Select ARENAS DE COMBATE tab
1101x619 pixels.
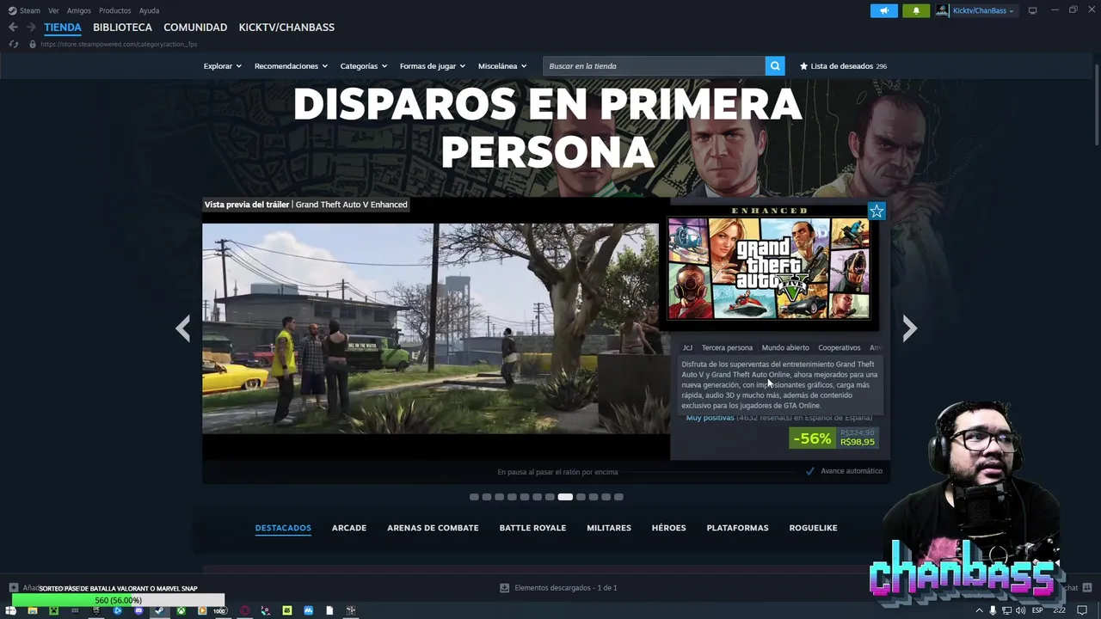433,528
